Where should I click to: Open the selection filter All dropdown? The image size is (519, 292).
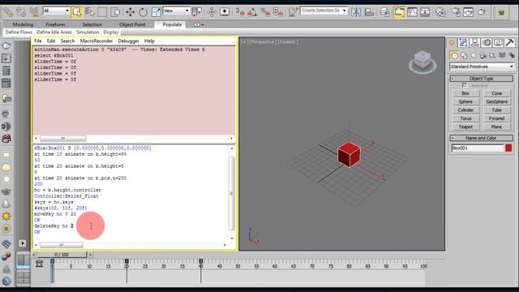pyautogui.click(x=56, y=11)
